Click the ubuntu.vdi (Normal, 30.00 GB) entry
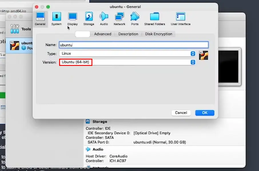The width and height of the screenshot is (259, 171). (160, 142)
